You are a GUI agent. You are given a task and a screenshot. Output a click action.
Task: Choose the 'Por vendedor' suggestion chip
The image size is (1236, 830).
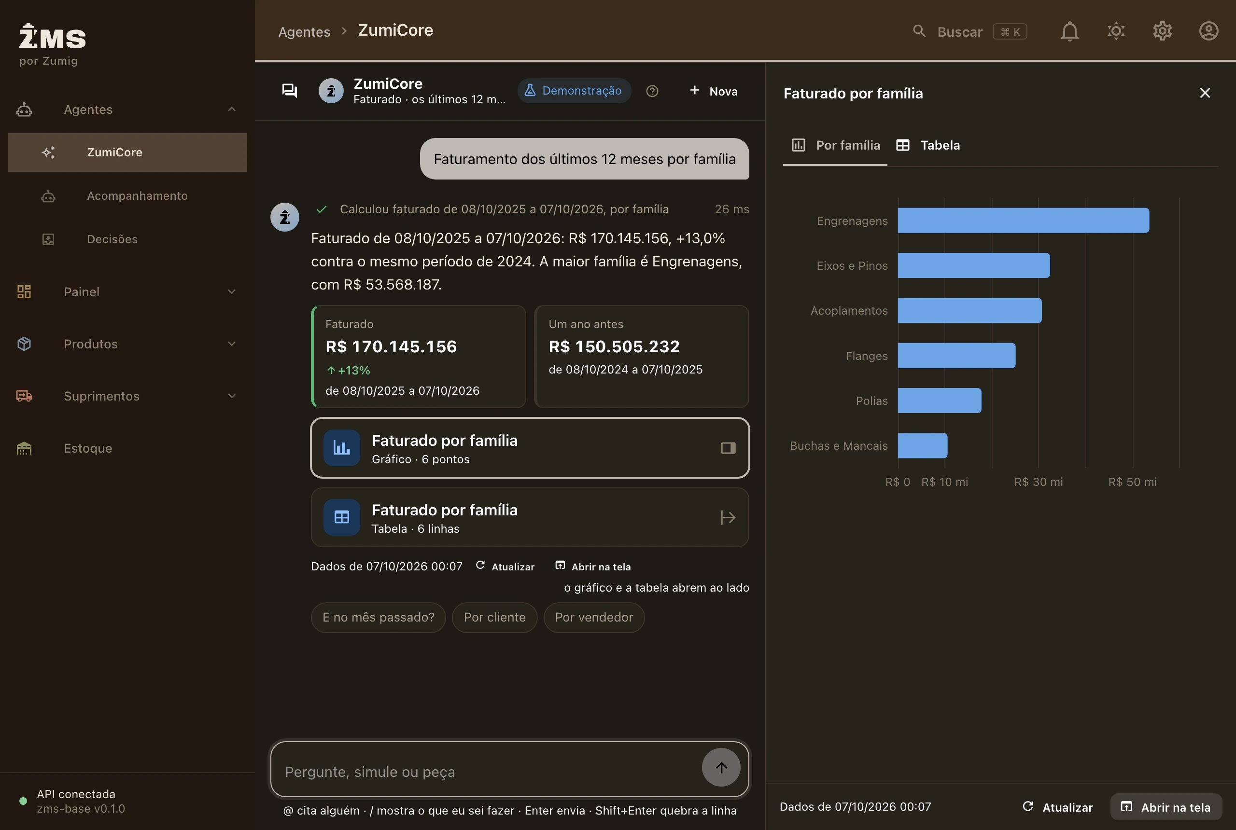594,618
